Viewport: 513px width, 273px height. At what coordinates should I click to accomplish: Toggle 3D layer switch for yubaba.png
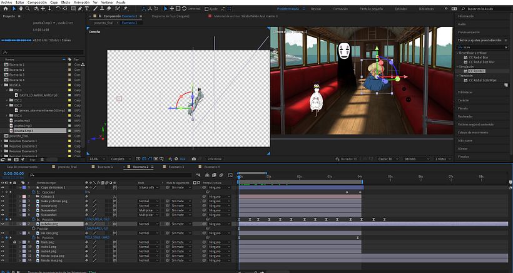(115, 224)
